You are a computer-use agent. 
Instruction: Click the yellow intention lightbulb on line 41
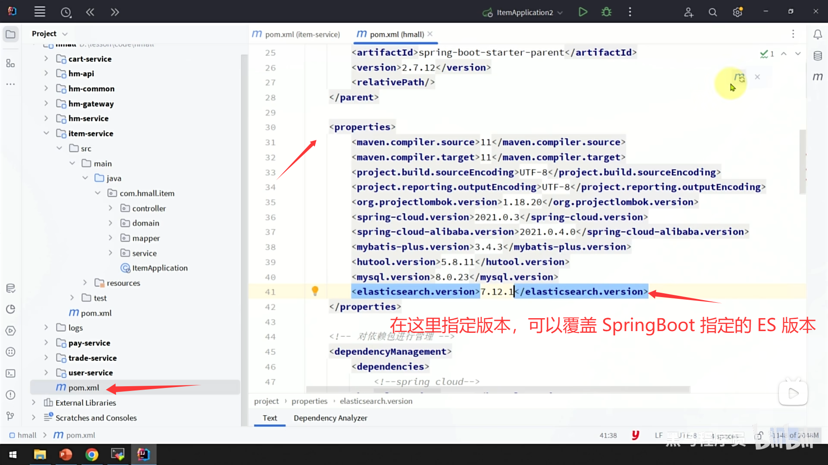[x=315, y=291]
